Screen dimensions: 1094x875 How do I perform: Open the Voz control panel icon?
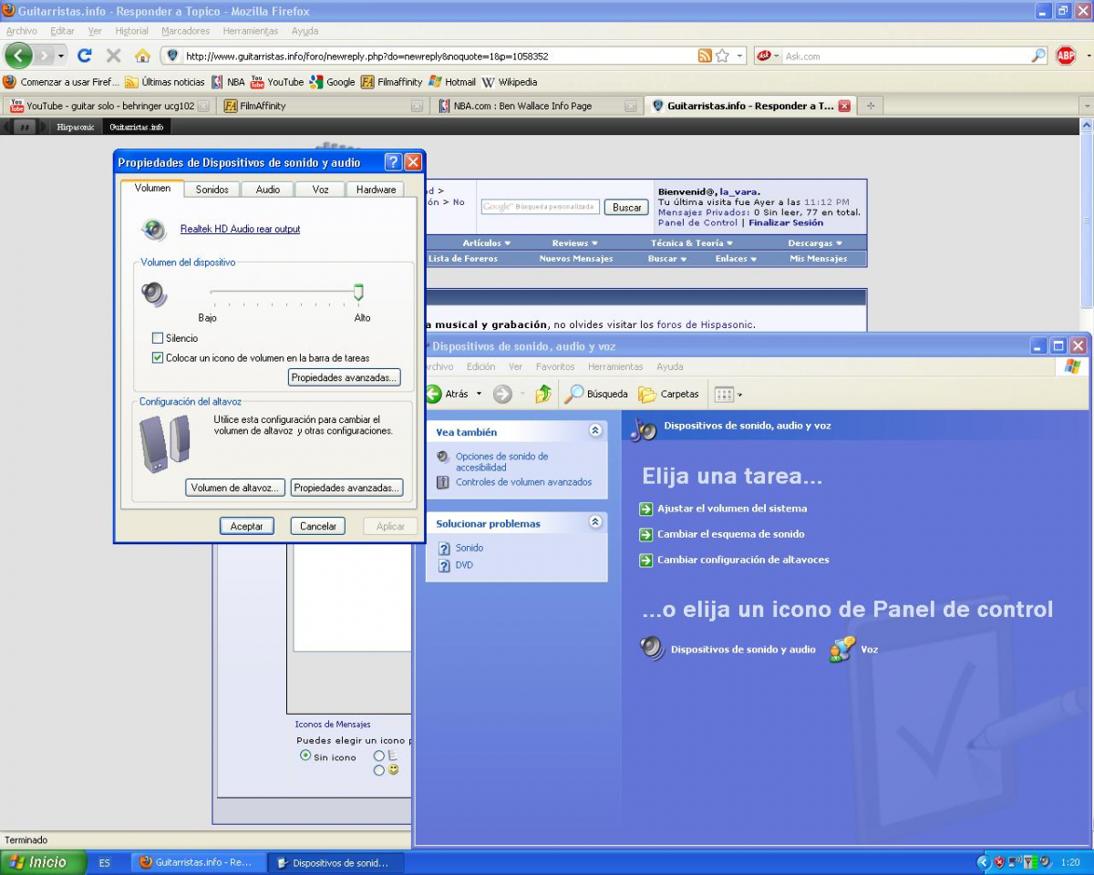point(854,649)
